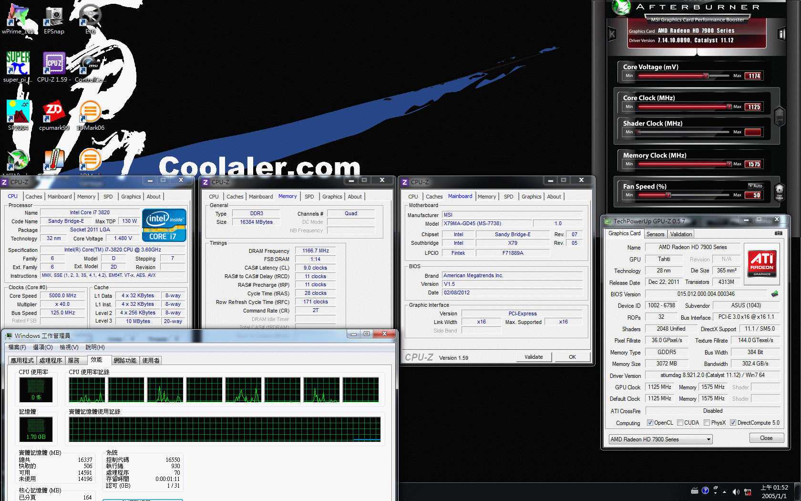Open the Validation tab in GPU-Z

click(x=681, y=234)
